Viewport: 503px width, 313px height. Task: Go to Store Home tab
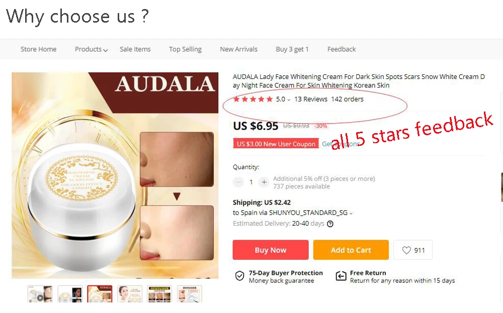click(39, 49)
